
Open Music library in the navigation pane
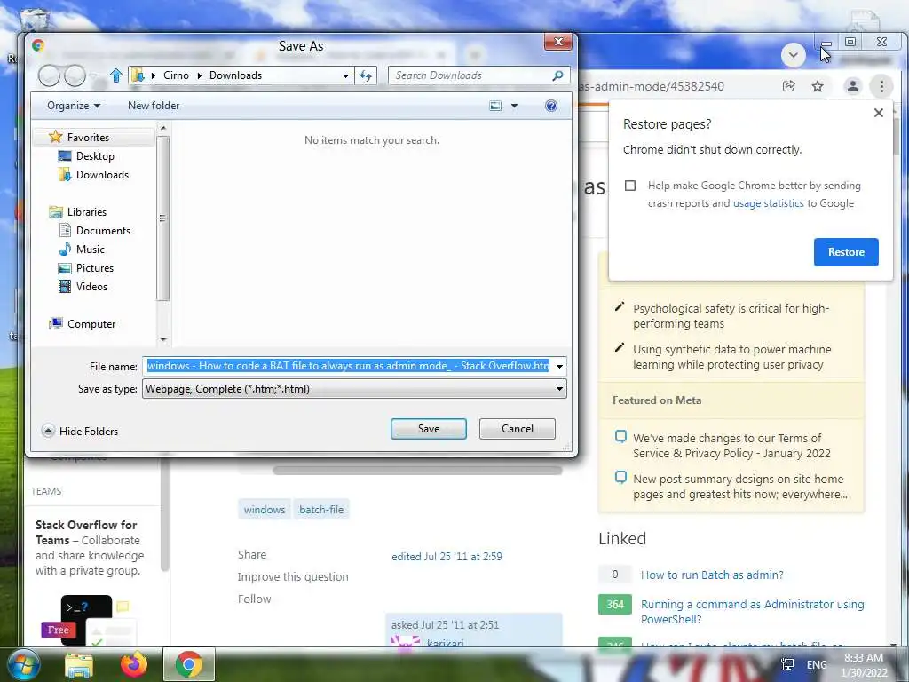pos(90,250)
